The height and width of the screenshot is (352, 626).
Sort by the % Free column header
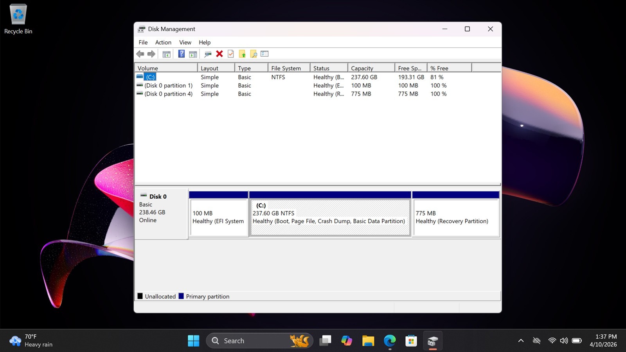(449, 68)
